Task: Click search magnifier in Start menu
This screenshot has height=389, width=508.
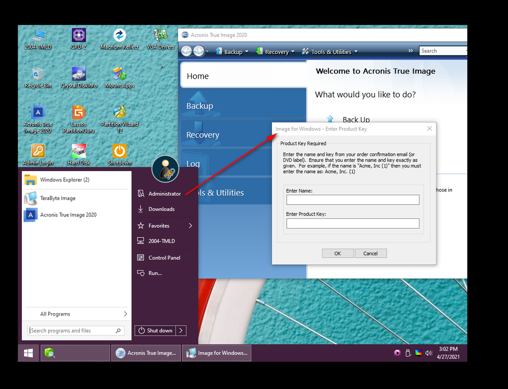Action: click(118, 331)
